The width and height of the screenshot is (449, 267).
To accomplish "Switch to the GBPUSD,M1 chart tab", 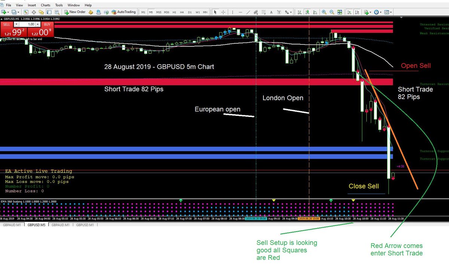I will tap(86, 225).
